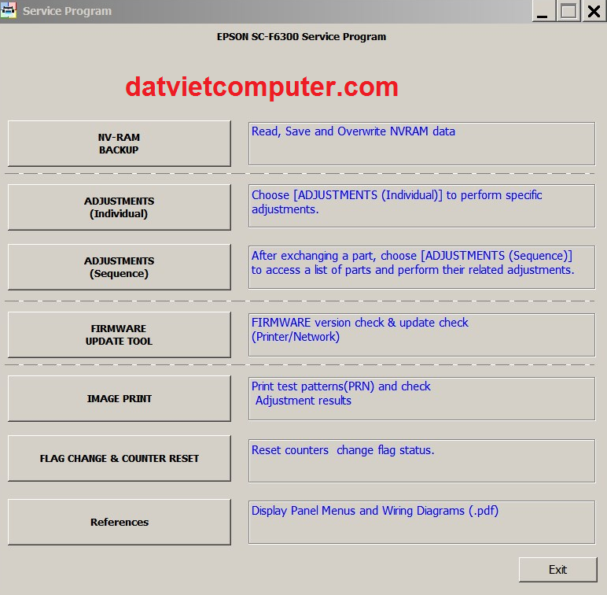Click the 'Read, Save and Overwrite NVRAM data' box
This screenshot has height=595, width=607.
click(421, 143)
